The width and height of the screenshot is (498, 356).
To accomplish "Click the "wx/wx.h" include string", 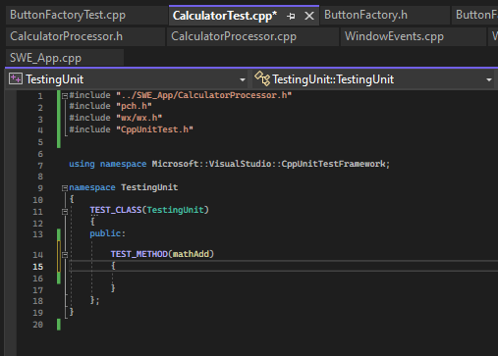I will (x=139, y=118).
